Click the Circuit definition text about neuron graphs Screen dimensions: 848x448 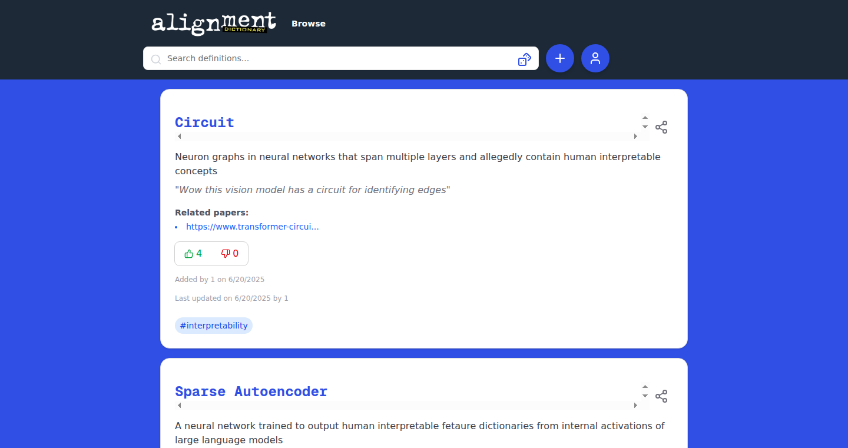coord(418,164)
